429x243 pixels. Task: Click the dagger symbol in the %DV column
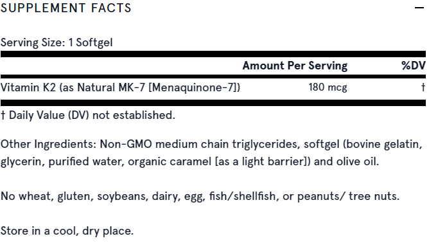[x=423, y=87]
